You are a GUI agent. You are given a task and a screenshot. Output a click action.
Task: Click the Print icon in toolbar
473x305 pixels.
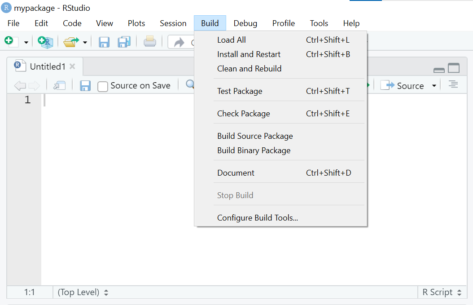tap(150, 42)
